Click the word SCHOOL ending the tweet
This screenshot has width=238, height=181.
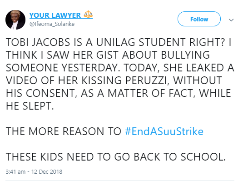coord(203,157)
